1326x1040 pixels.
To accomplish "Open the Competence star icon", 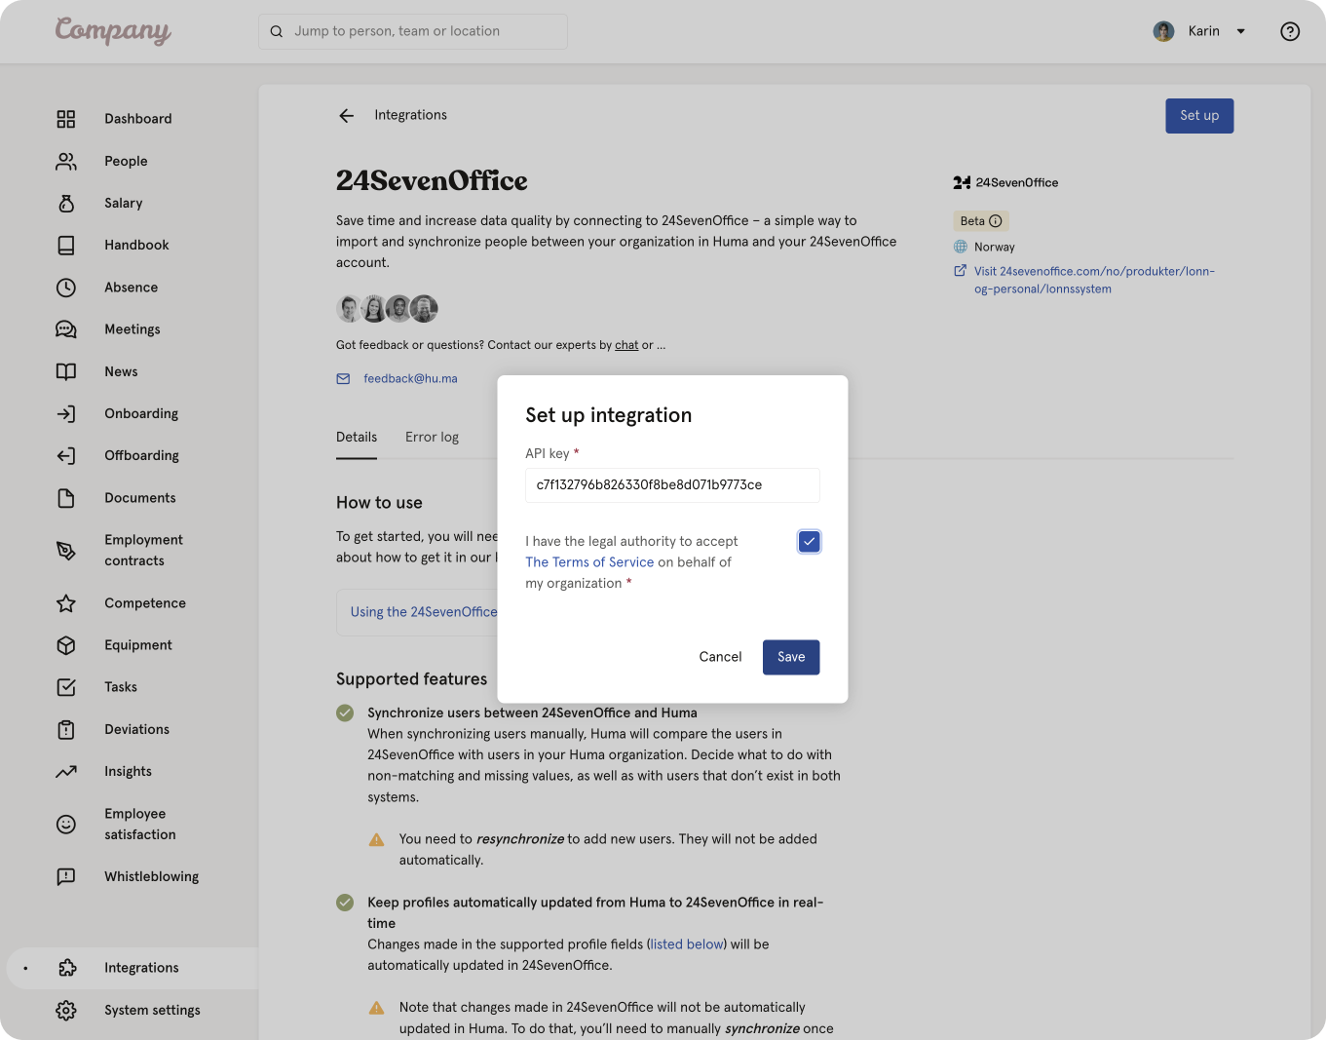I will [x=66, y=603].
